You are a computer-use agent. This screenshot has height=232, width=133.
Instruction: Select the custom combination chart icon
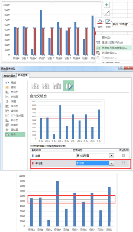(68, 86)
